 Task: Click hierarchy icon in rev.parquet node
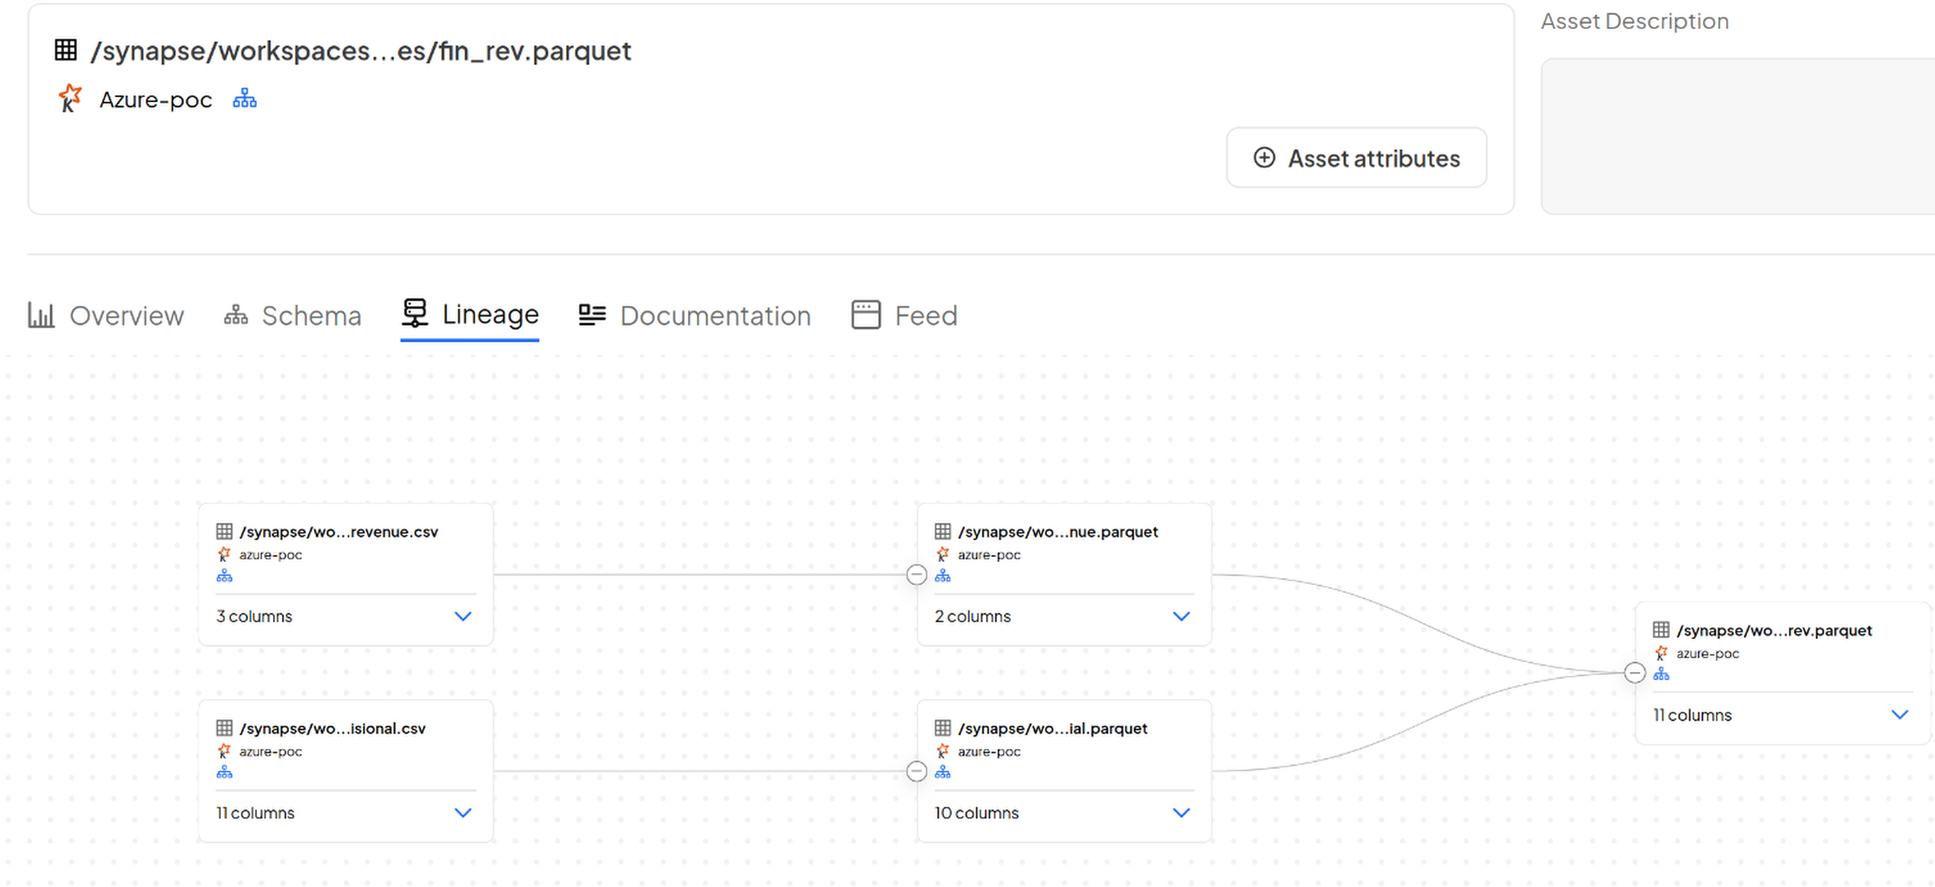1661,674
